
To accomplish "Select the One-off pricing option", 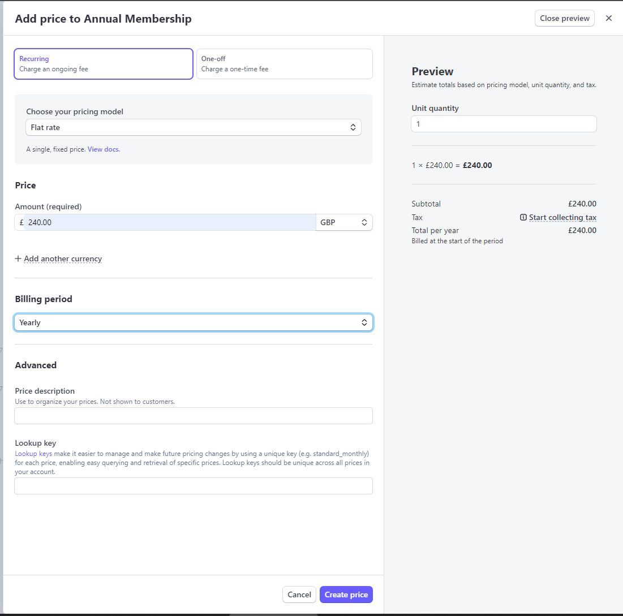I will click(284, 64).
